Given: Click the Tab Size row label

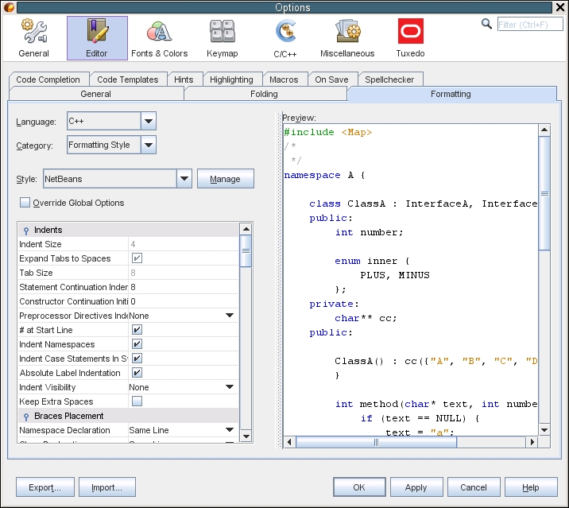Looking at the screenshot, I should coord(36,273).
